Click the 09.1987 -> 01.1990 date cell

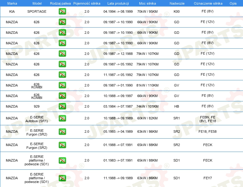click(118, 85)
